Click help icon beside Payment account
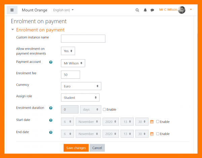 click(51, 62)
